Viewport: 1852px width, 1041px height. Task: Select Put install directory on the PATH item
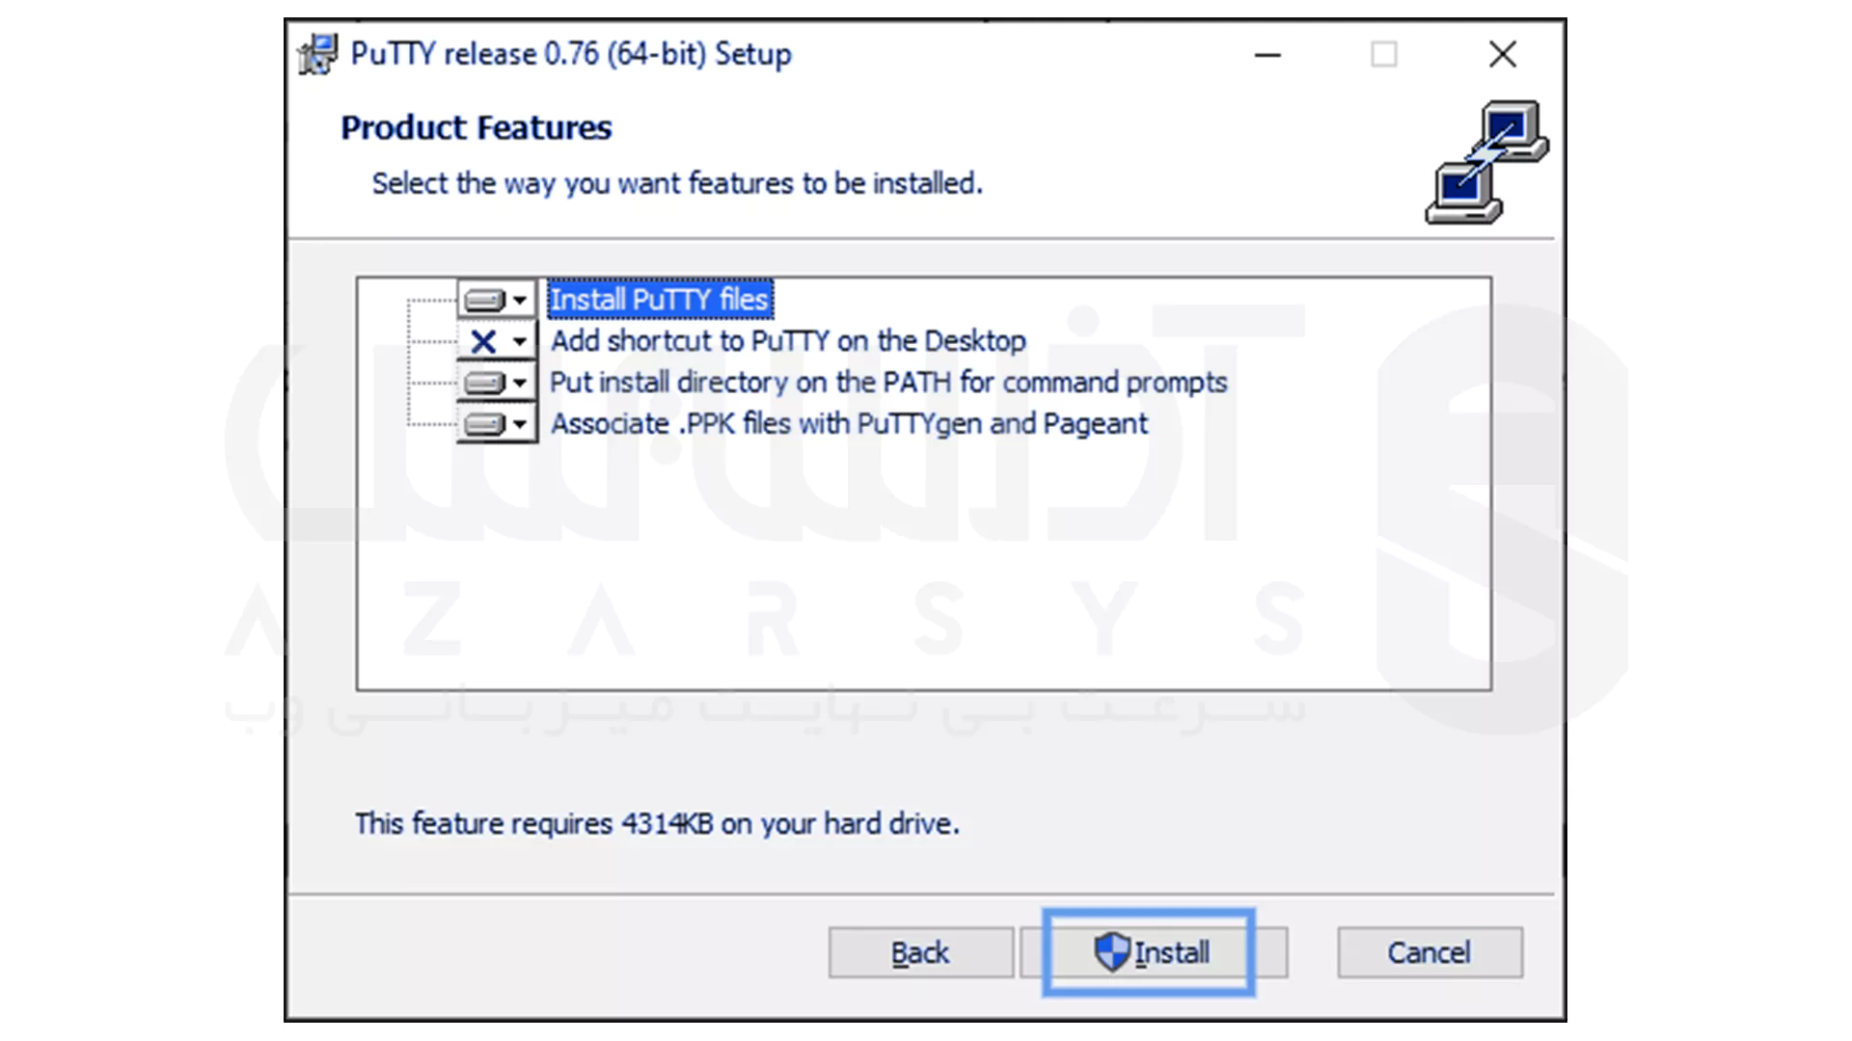[887, 383]
